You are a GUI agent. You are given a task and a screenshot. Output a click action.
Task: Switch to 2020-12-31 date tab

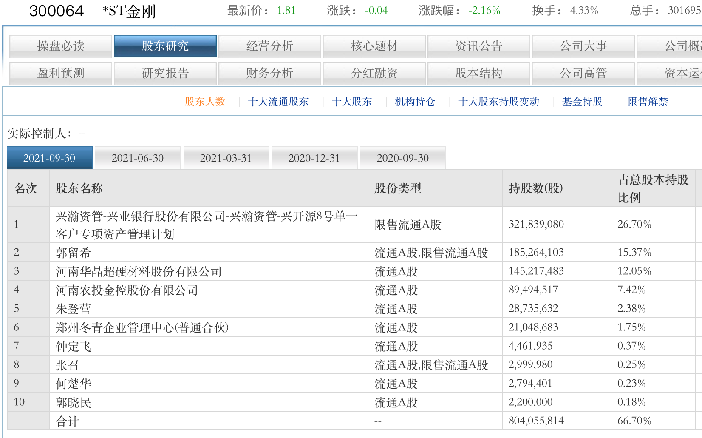point(314,158)
